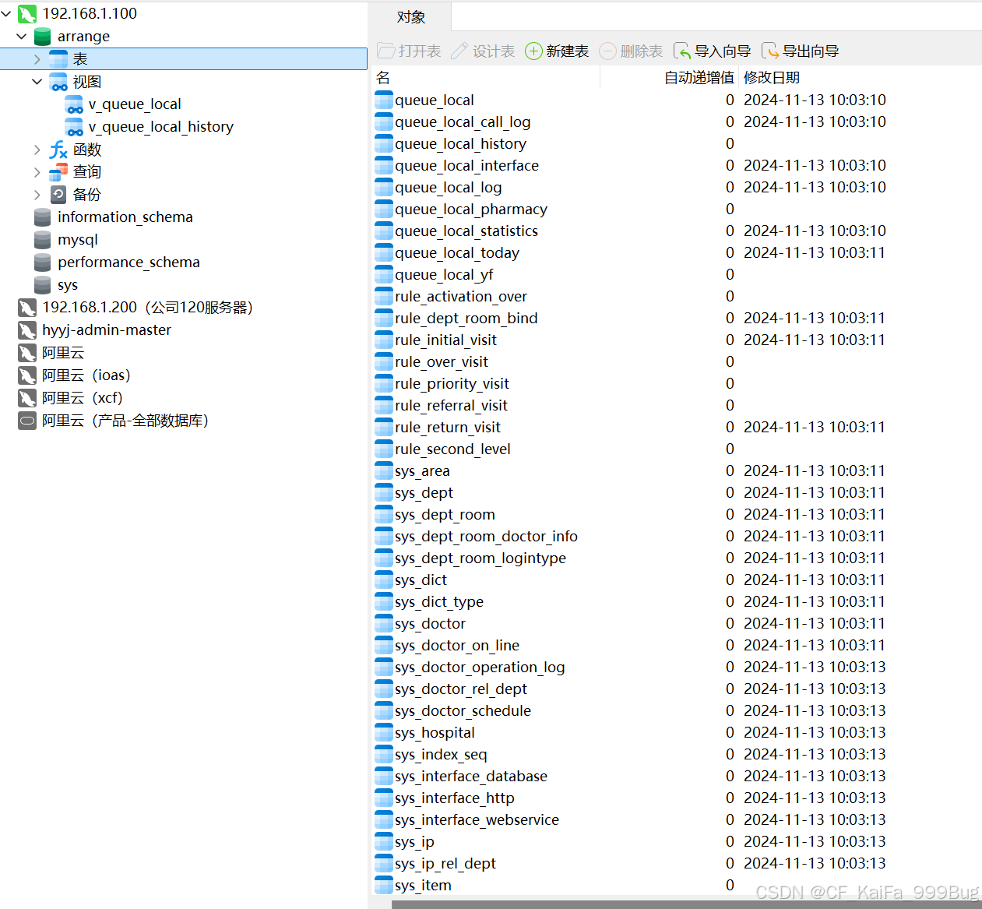The width and height of the screenshot is (982, 909).
Task: Click the 192.168.1.100 connection icon
Action: pyautogui.click(x=27, y=14)
